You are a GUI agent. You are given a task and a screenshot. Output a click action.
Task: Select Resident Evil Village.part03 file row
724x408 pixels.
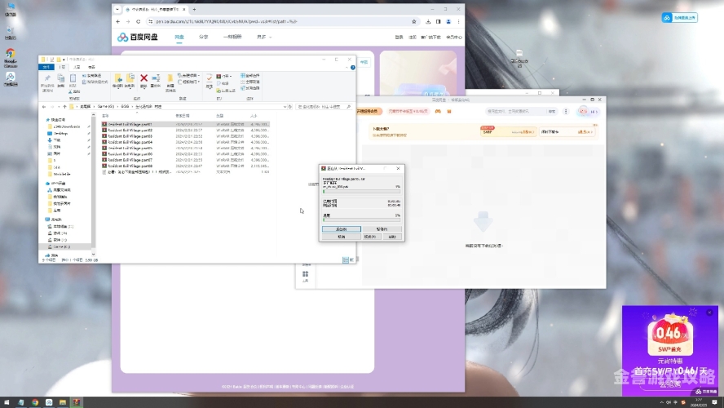[185, 136]
